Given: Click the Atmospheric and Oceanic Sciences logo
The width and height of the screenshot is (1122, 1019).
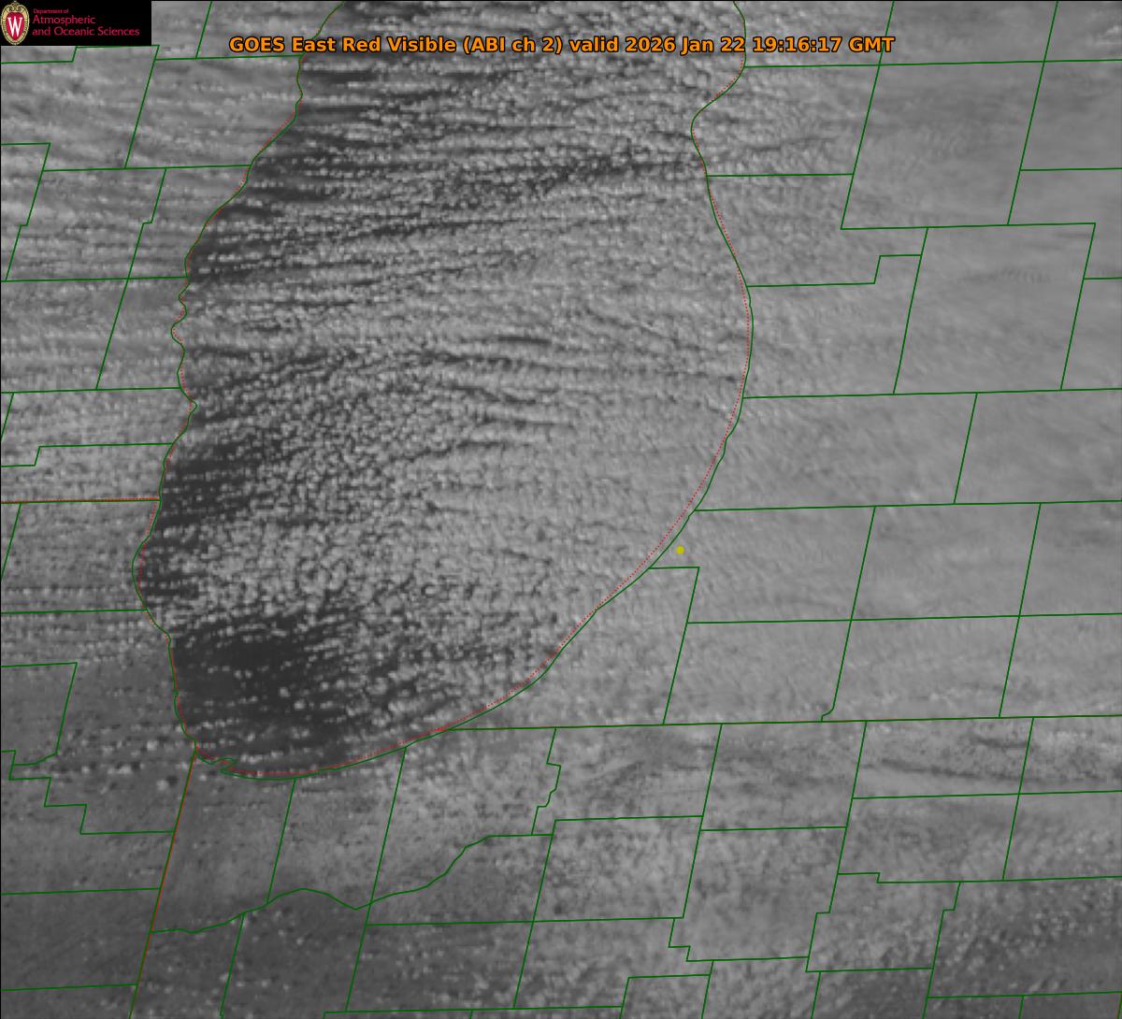Looking at the screenshot, I should click(75, 22).
